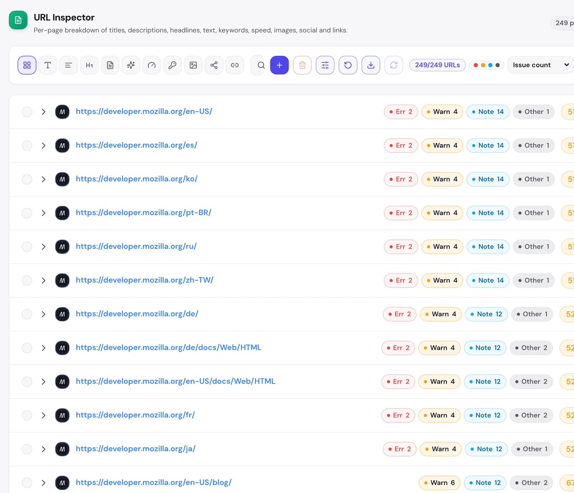
Task: Open the developer.mozilla.org/en-US/ link
Action: click(x=144, y=112)
